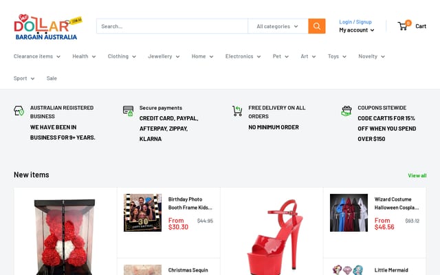Click the Cart text link
Screen dimensions: 440x275
421,26
